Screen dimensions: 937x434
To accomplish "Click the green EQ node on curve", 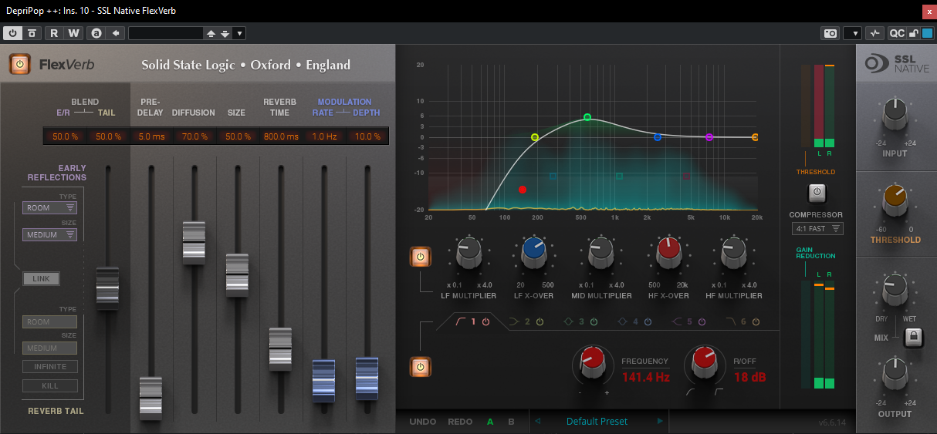I will click(587, 117).
